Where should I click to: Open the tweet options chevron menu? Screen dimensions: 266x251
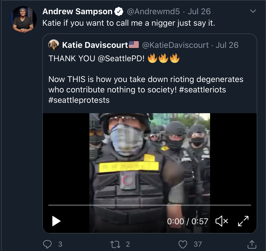pos(253,11)
